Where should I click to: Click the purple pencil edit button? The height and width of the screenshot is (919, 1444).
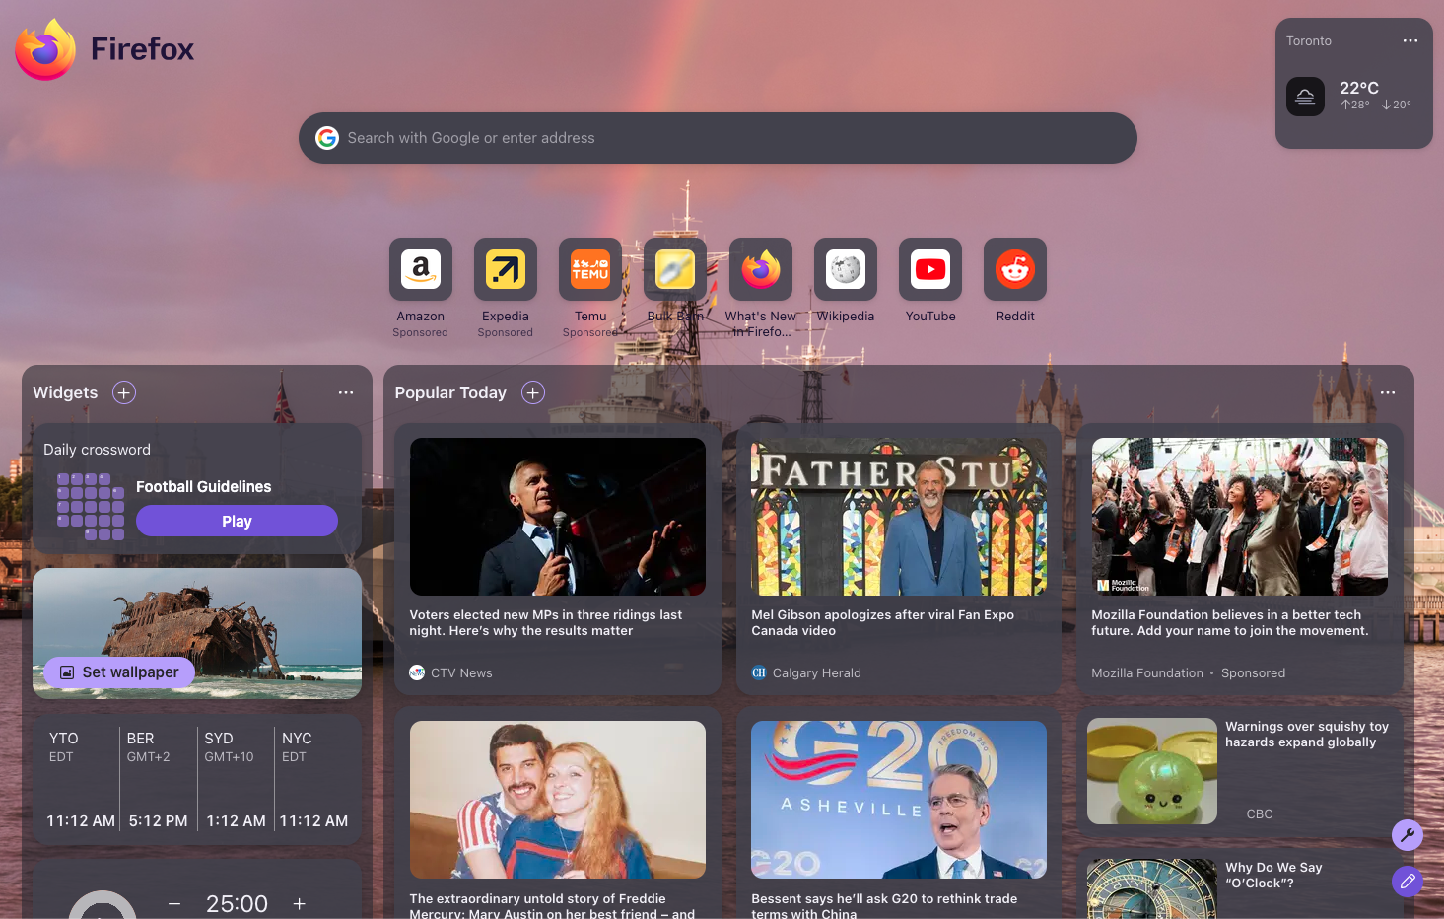[x=1408, y=881]
